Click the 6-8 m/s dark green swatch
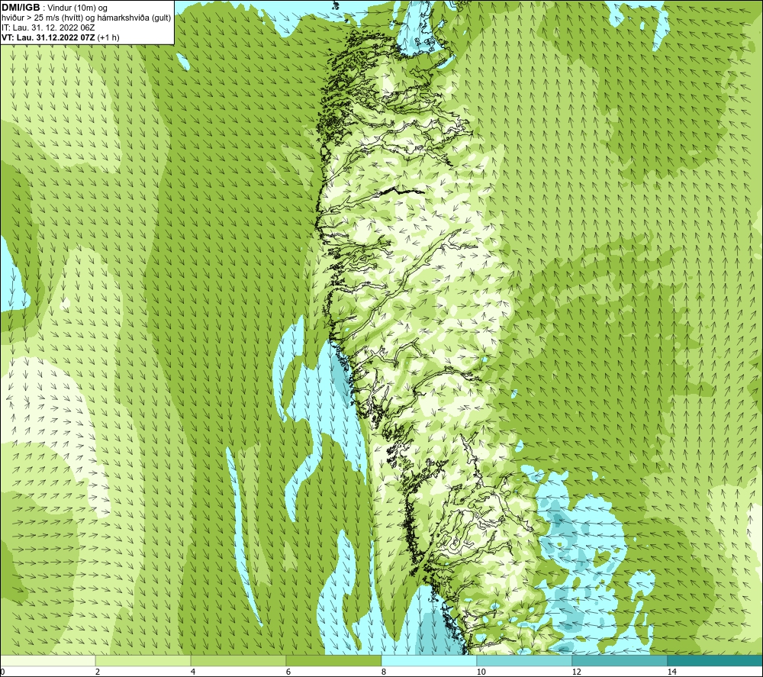This screenshot has width=763, height=677. [x=334, y=660]
